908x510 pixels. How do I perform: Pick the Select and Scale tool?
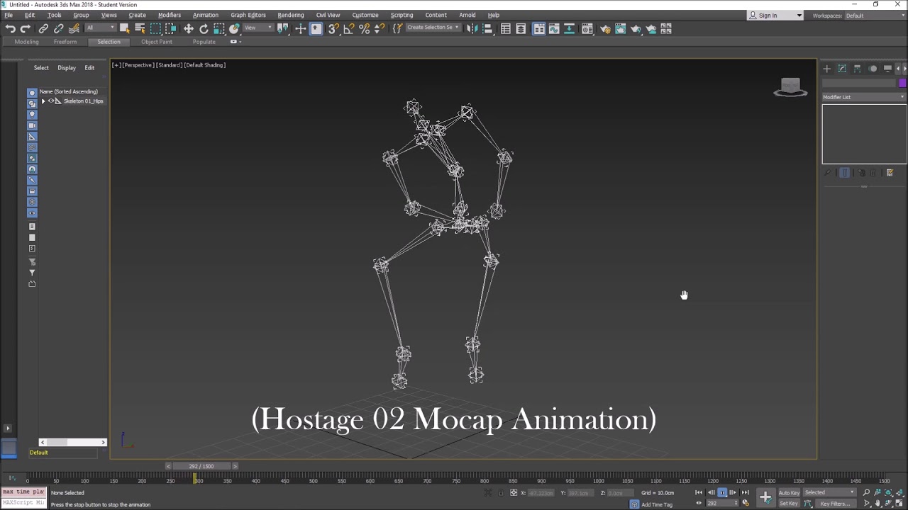click(219, 28)
